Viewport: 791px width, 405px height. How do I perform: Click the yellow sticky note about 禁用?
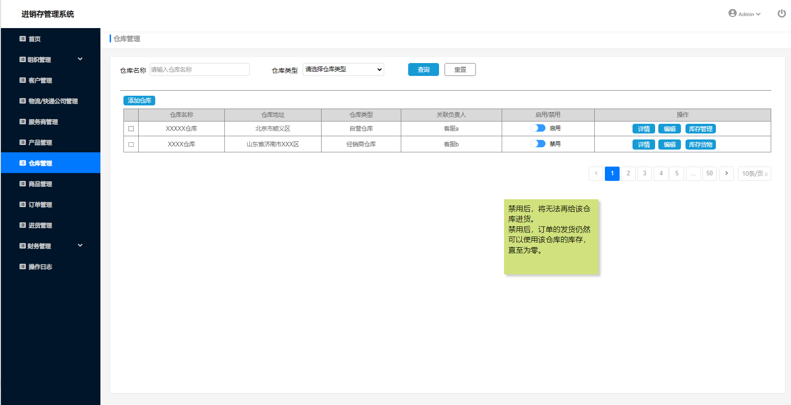tap(551, 237)
